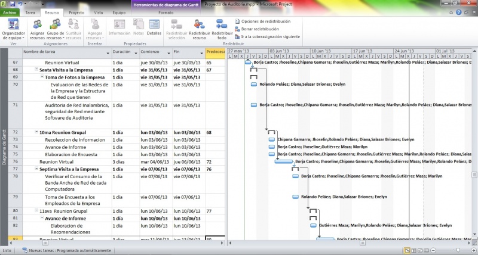Image resolution: width=478 pixels, height=255 pixels.
Task: Click Redistribuir recurso in the ribbon
Action: click(x=199, y=28)
